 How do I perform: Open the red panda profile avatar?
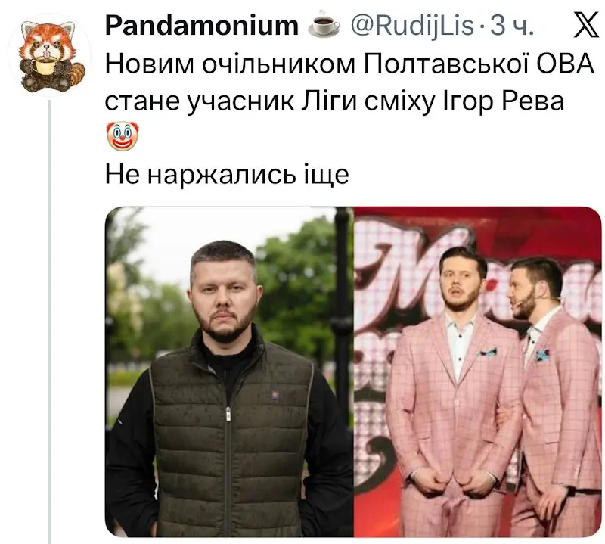(50, 54)
